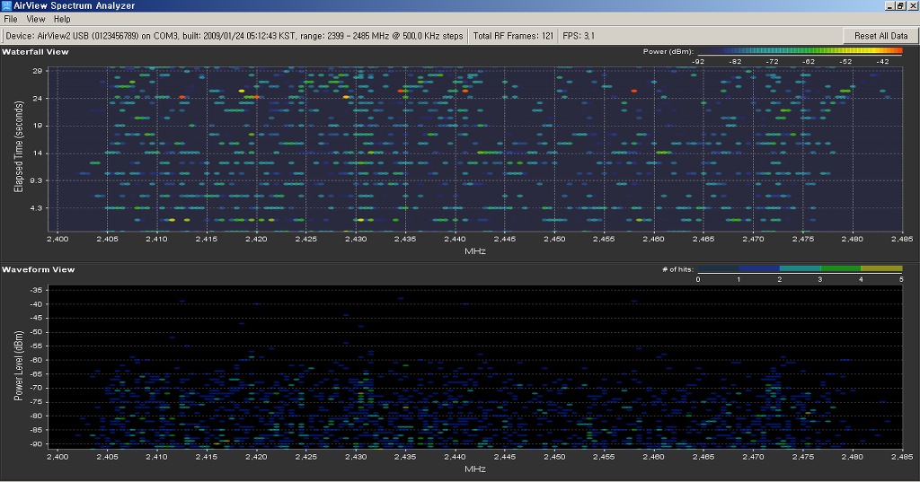
Task: Click the 2,450 tick on waveform frequency axis
Action: coord(554,457)
